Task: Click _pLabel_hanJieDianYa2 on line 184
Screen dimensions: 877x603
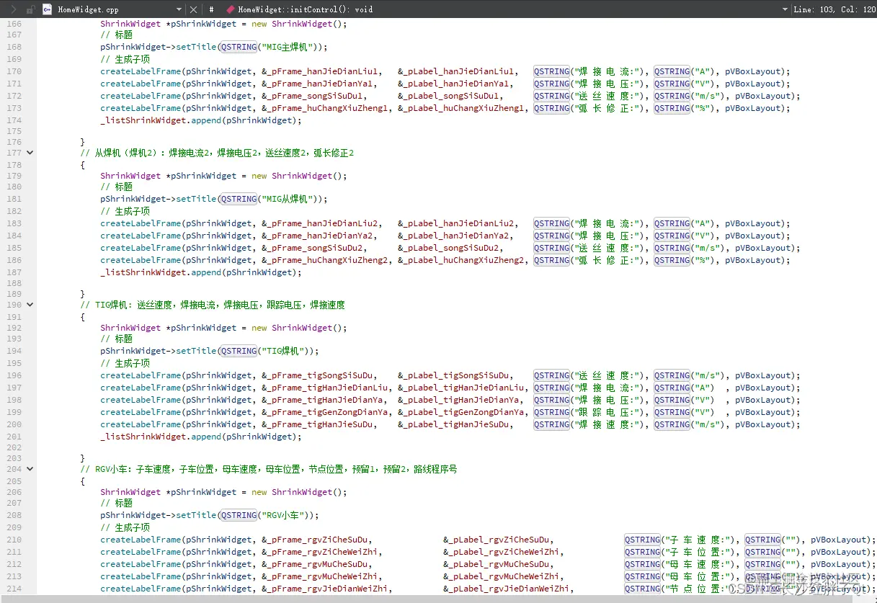Action: [x=458, y=236]
